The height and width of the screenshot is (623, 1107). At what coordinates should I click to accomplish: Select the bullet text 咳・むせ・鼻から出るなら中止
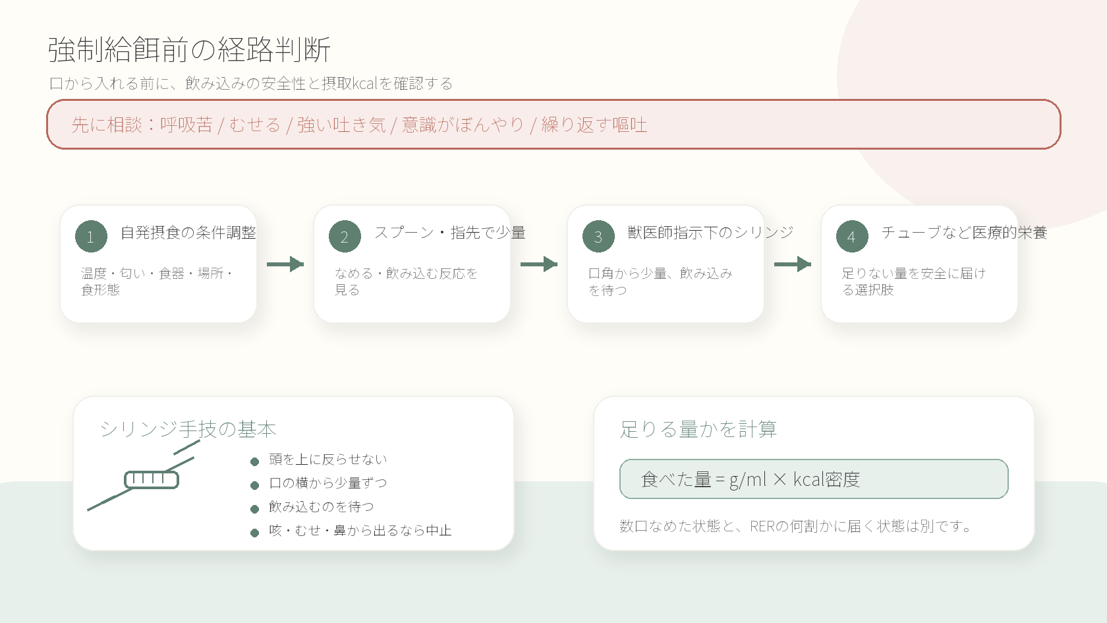[360, 531]
